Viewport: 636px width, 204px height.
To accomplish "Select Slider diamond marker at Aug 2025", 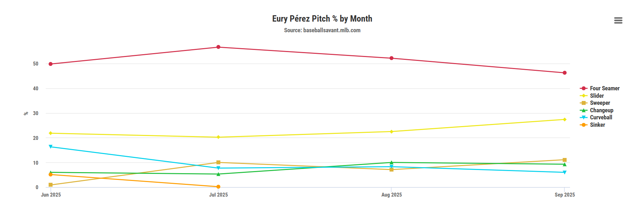I will point(392,132).
